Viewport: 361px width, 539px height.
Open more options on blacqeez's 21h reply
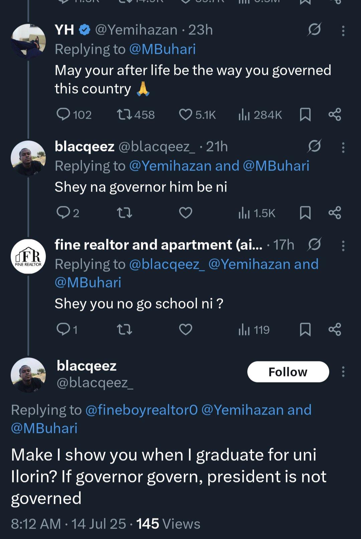(x=343, y=147)
